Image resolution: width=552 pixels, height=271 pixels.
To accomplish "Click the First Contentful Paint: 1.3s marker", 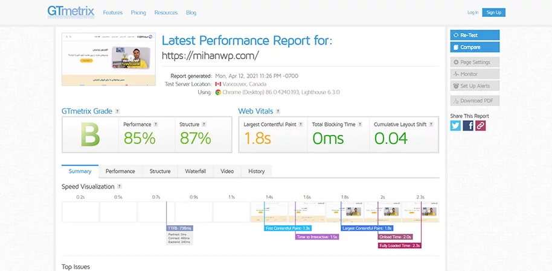I will (x=287, y=228).
